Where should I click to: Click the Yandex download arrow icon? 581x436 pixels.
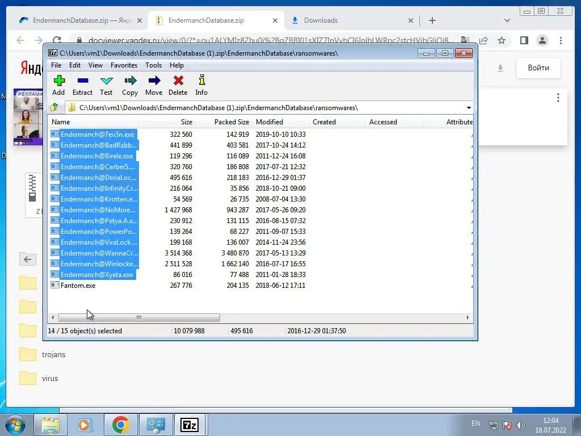pyautogui.click(x=500, y=68)
